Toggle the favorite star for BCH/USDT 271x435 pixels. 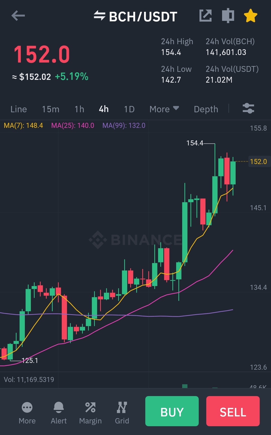pos(251,16)
